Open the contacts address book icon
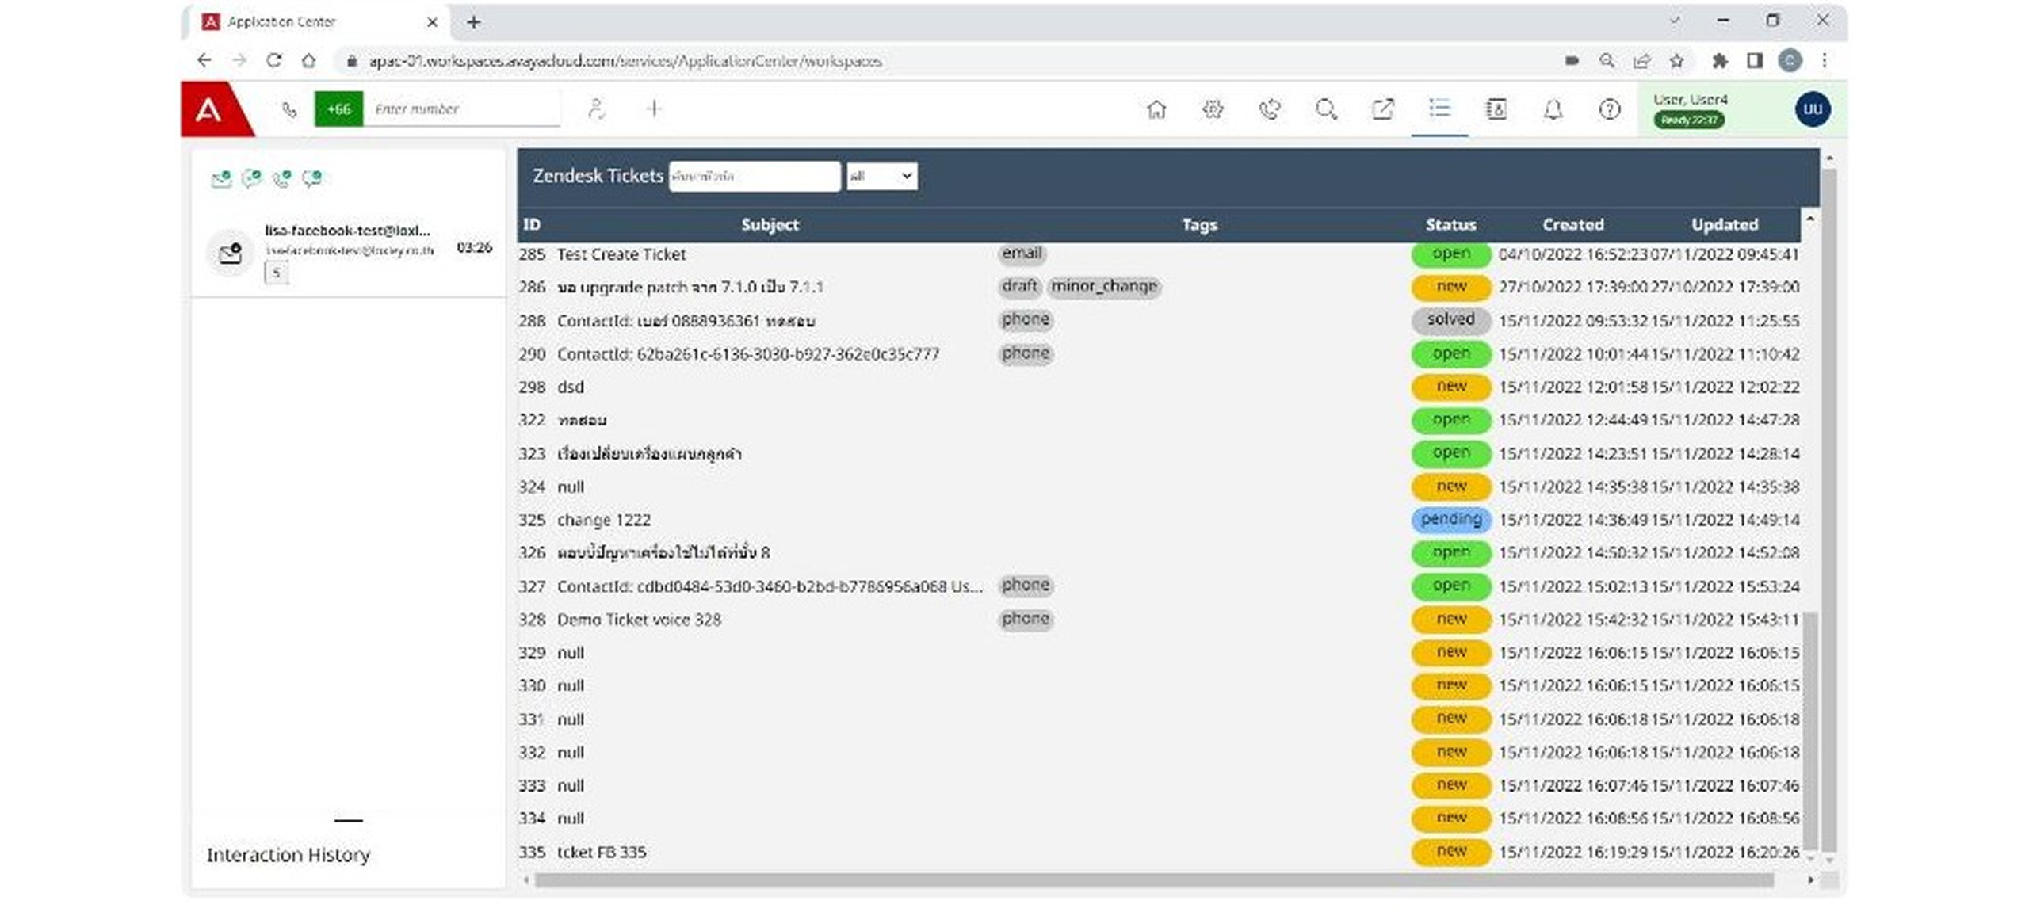The image size is (2029, 912). [1496, 109]
